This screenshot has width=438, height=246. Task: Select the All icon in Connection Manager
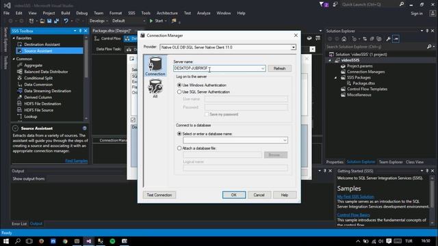[155, 88]
